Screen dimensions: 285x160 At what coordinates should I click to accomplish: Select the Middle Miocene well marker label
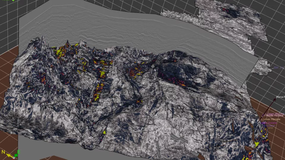point(274,115)
